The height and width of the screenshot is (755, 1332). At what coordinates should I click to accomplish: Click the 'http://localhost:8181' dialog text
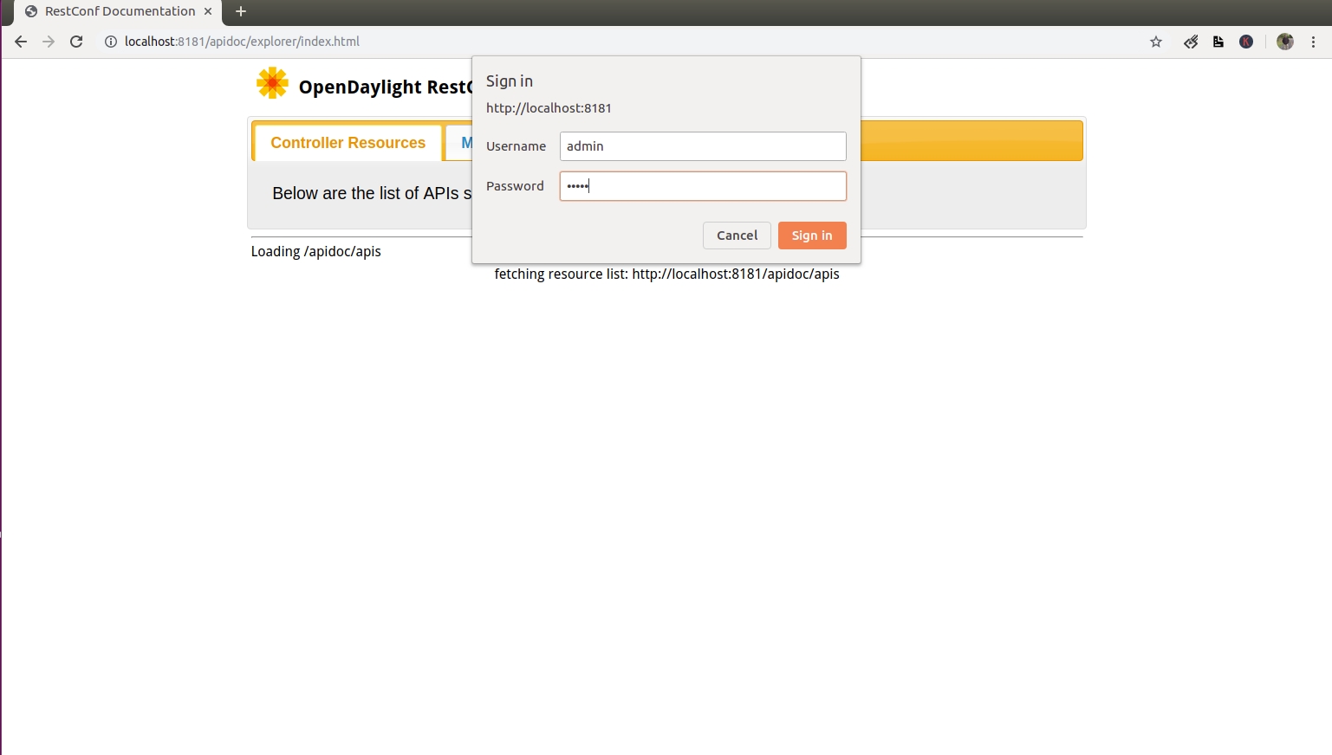[549, 108]
